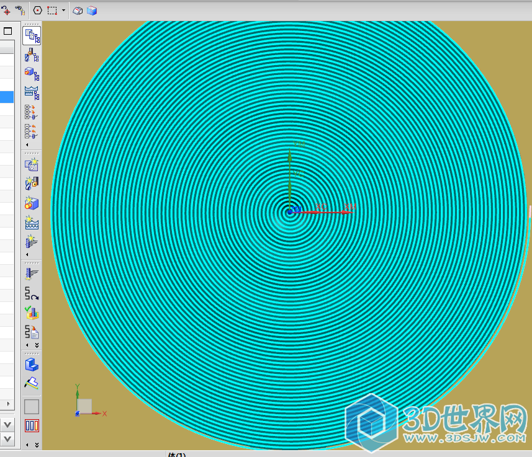Click the hexagon snap point icon
Image resolution: width=532 pixels, height=457 pixels.
tap(38, 11)
